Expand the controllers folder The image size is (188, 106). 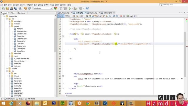[x=10, y=21]
